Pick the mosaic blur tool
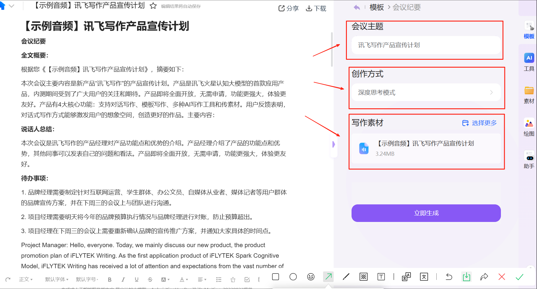The height and width of the screenshot is (289, 537). pos(364,277)
